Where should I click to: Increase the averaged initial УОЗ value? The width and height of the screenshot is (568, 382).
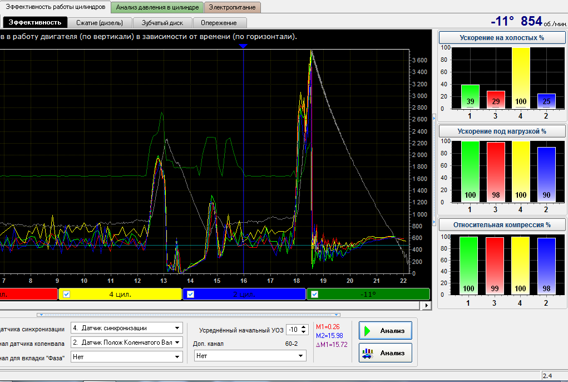[304, 327]
